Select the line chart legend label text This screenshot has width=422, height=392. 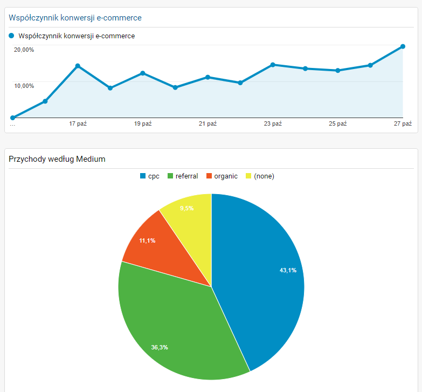[x=77, y=36]
